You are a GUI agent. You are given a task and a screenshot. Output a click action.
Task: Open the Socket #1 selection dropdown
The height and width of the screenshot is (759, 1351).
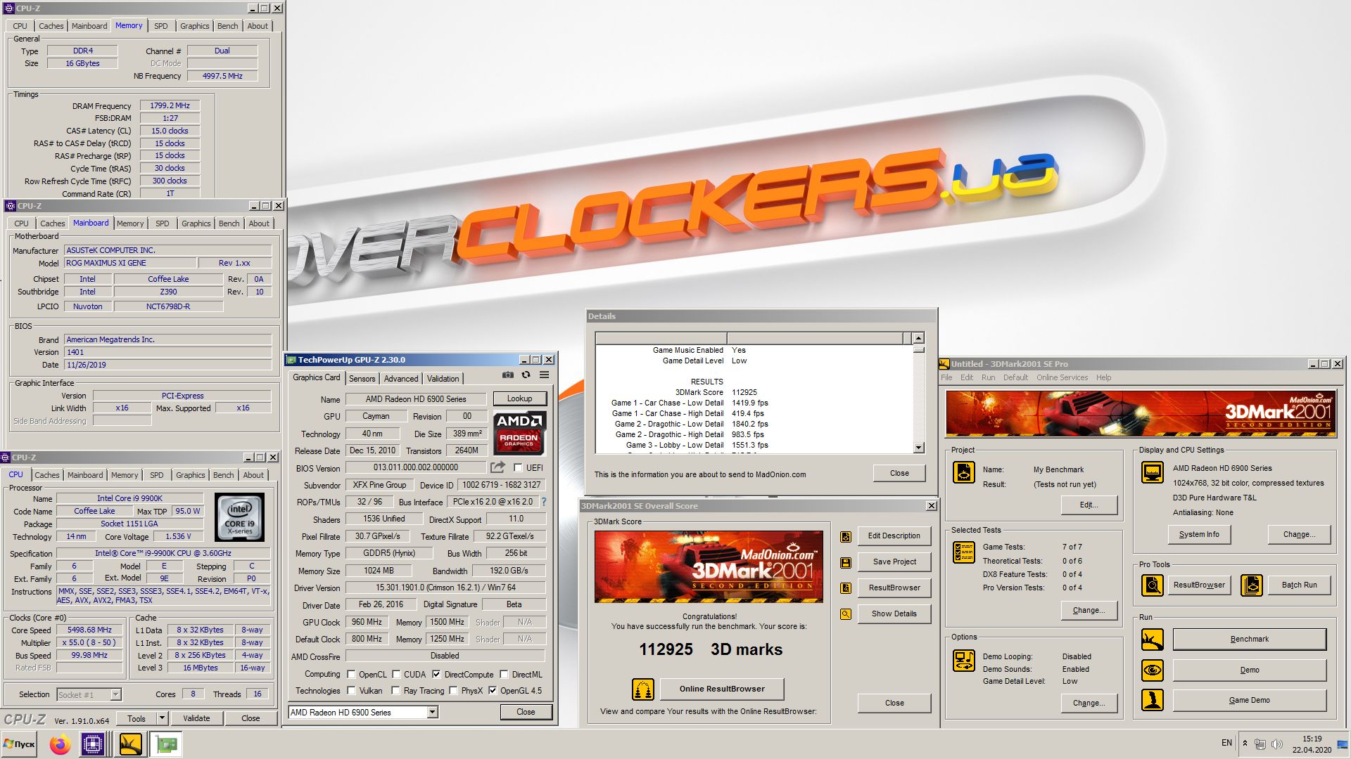point(116,695)
